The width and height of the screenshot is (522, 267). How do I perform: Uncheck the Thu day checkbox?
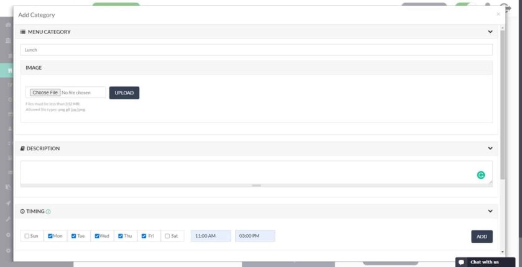[x=121, y=236]
